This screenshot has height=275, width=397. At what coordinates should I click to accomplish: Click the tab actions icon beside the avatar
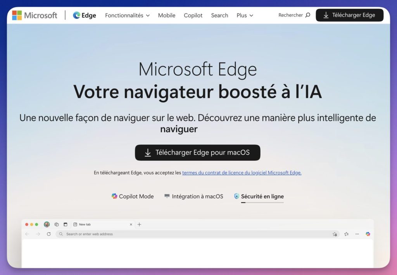coord(57,225)
